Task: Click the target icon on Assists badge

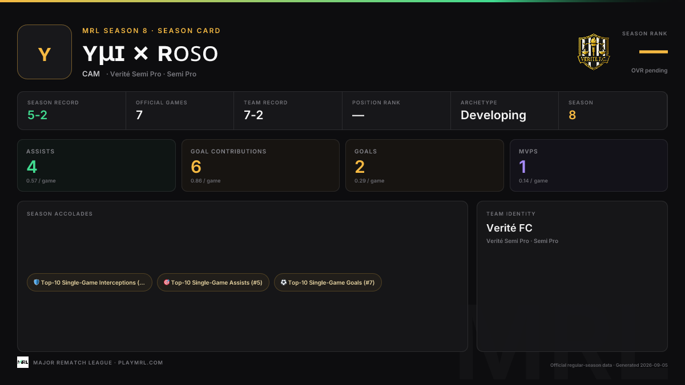Action: tap(167, 282)
